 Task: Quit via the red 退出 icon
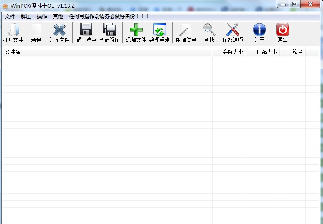point(283,33)
